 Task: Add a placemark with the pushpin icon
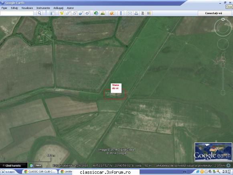click(x=61, y=13)
